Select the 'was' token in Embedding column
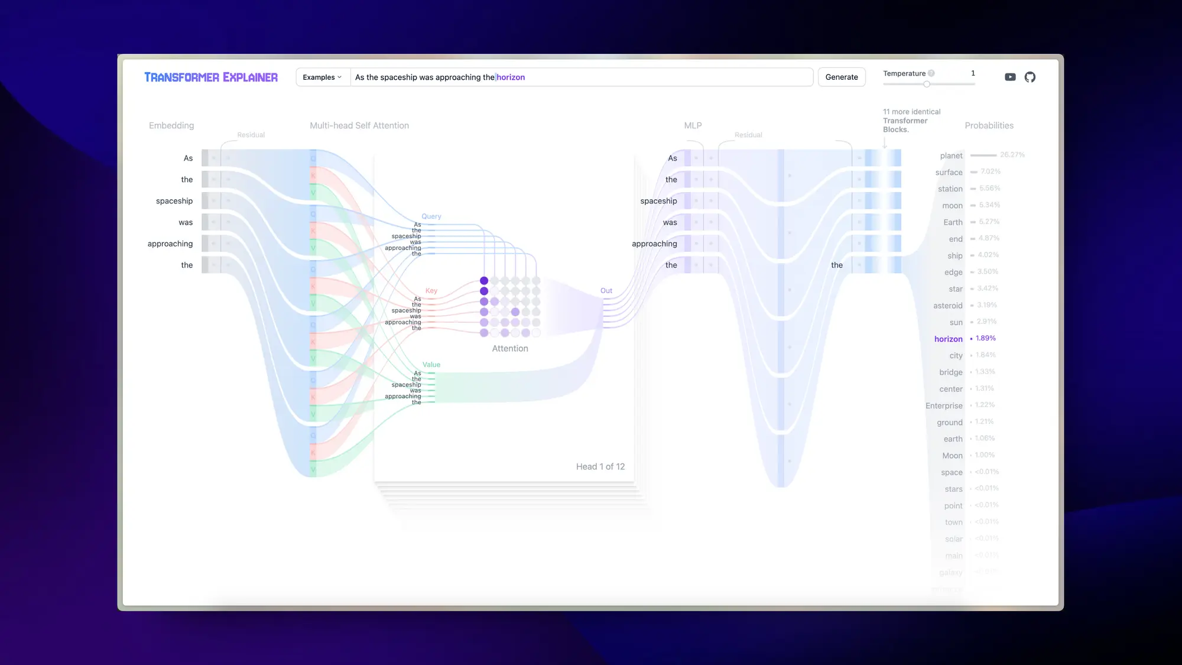The height and width of the screenshot is (665, 1182). pos(186,222)
